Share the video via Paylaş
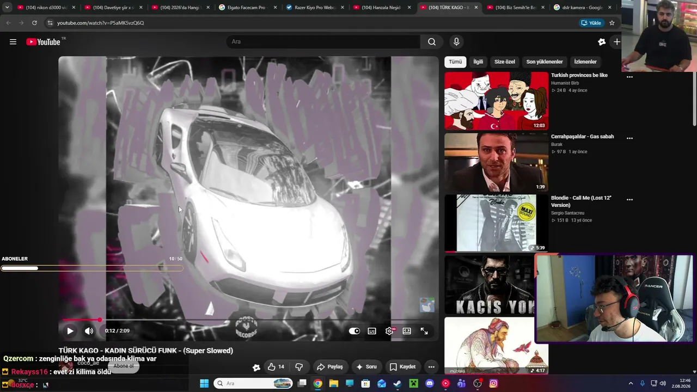 (x=330, y=367)
